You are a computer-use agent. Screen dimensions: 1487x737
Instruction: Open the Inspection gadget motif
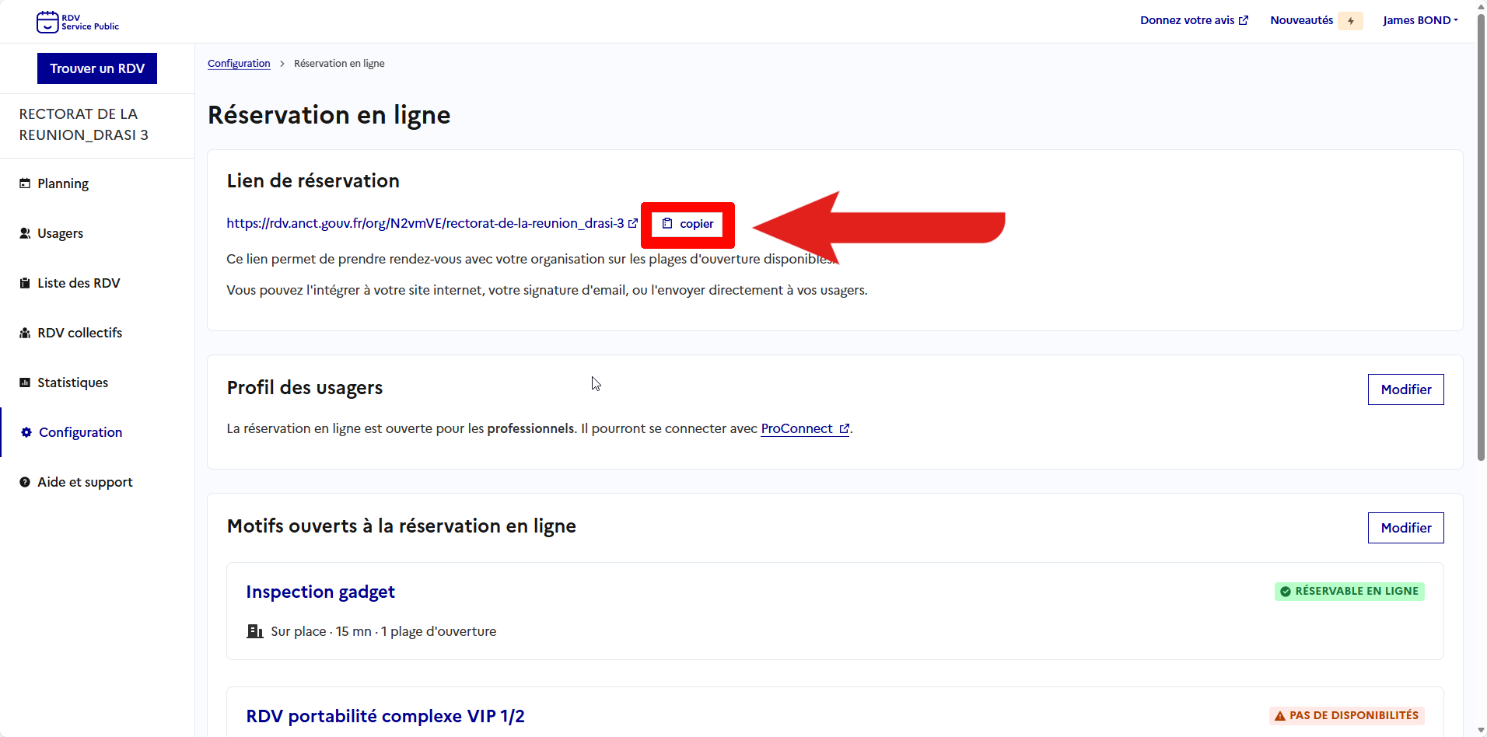coord(320,592)
